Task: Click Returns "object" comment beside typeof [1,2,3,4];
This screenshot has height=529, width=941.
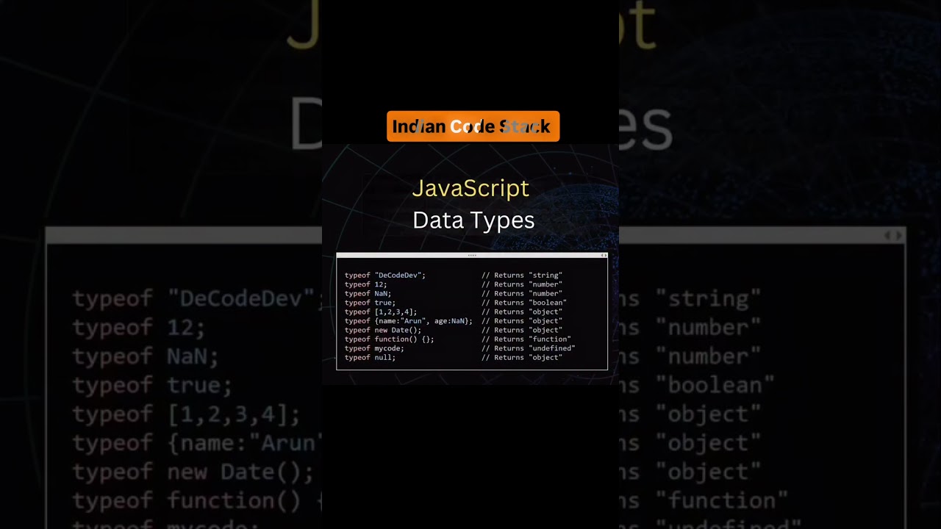Action: pos(522,312)
